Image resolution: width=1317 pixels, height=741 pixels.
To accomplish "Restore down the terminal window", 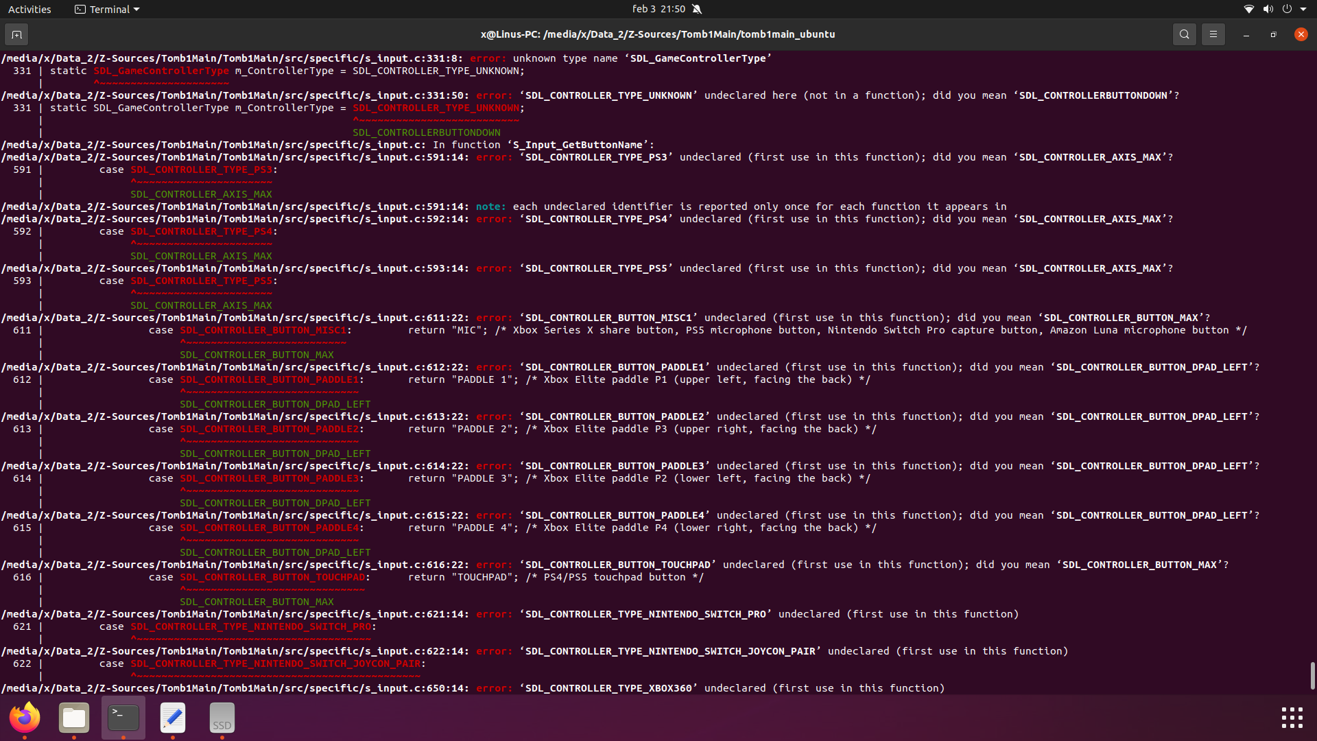I will (1273, 34).
